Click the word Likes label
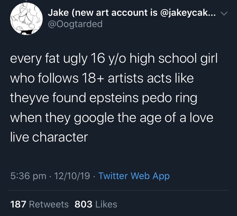 [x=106, y=204]
